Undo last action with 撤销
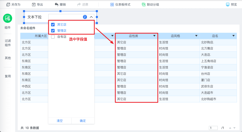 (x=60, y=5)
